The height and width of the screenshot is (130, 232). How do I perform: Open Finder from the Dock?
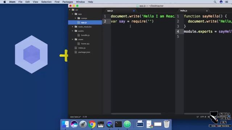click(65, 124)
